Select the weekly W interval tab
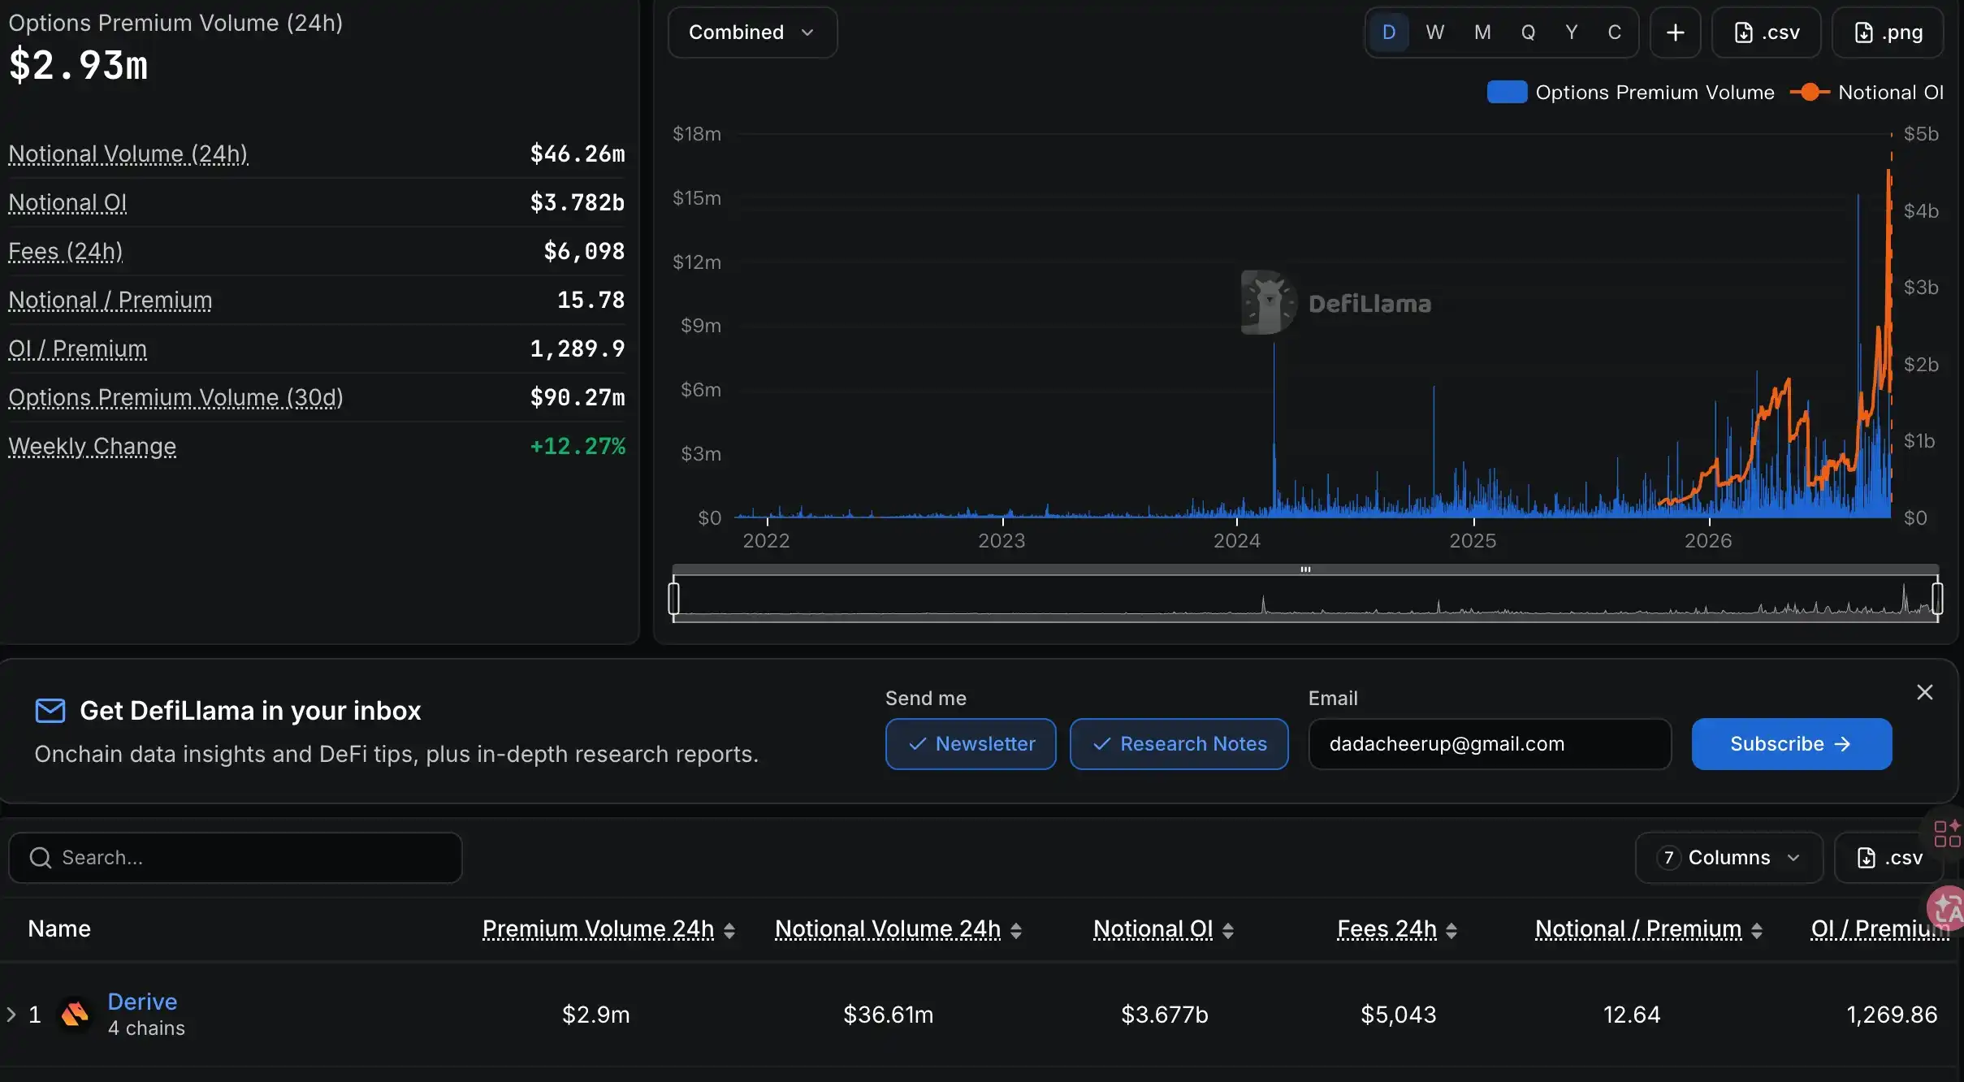This screenshot has height=1082, width=1964. (1434, 32)
